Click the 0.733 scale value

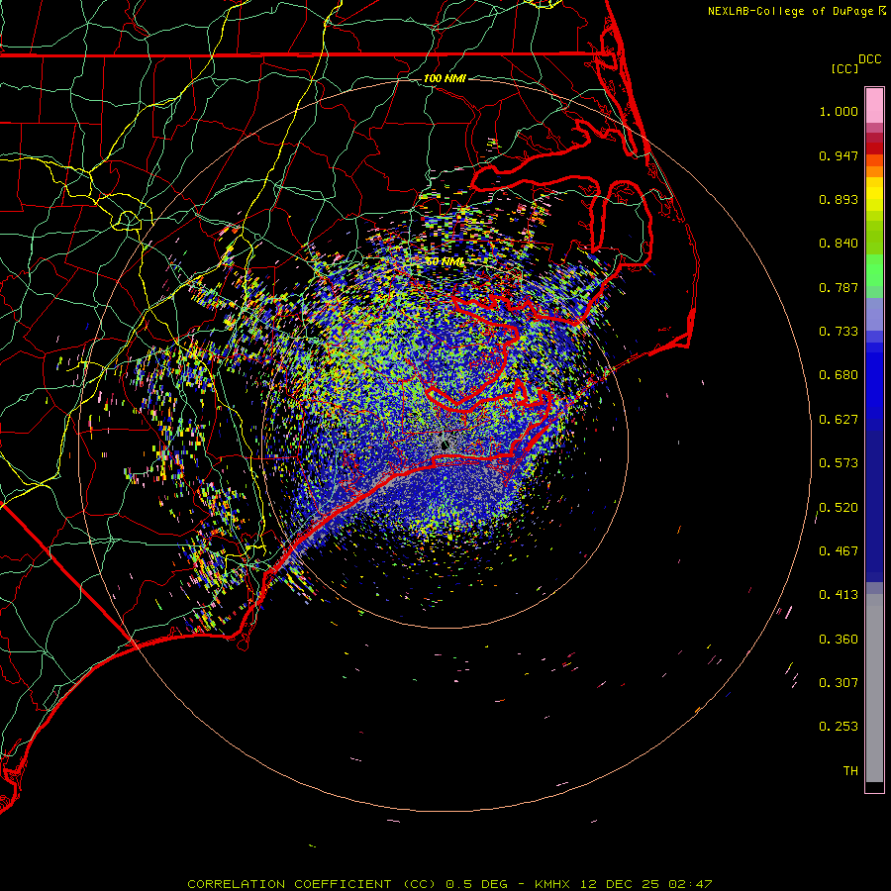coord(839,332)
